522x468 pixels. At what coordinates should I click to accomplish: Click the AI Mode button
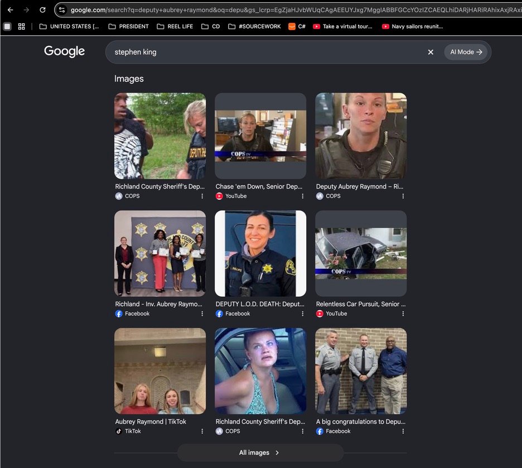click(466, 52)
